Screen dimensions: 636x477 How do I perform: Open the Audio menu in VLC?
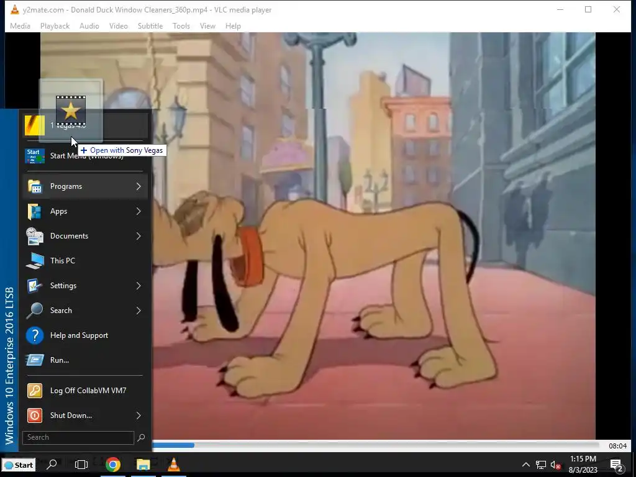(89, 26)
